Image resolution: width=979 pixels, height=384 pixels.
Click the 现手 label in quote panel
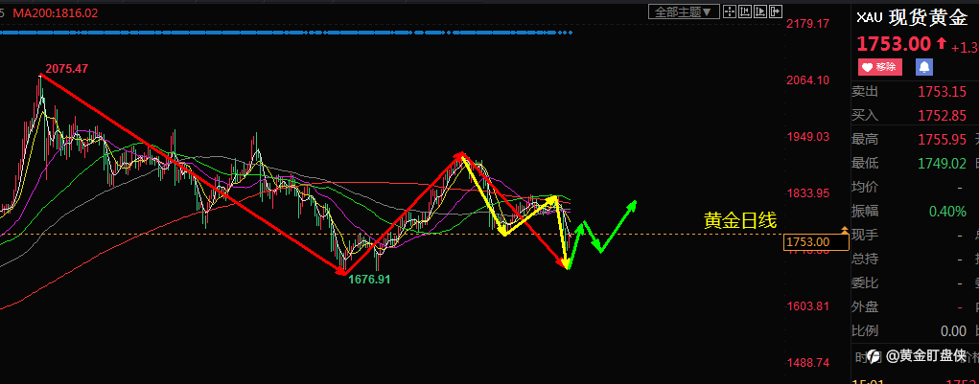(865, 235)
